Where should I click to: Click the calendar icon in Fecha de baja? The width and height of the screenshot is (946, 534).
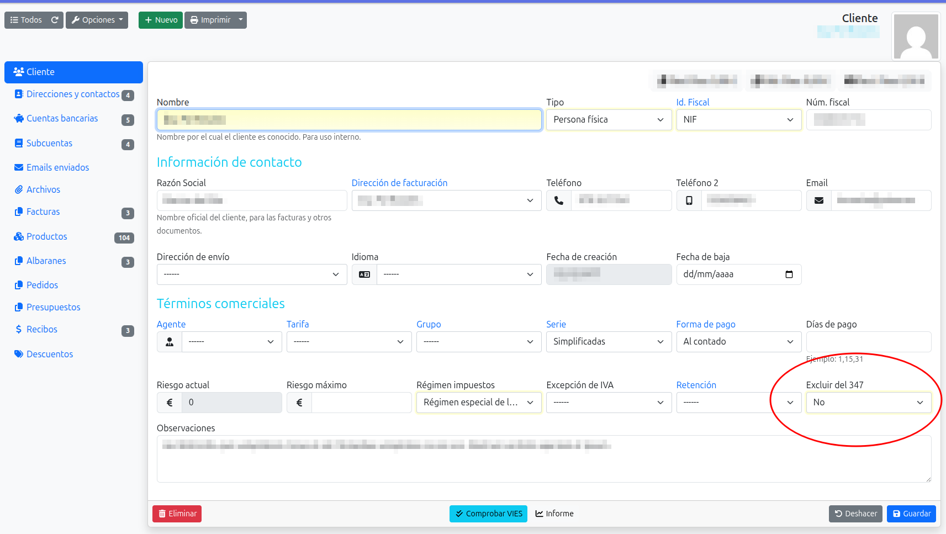click(789, 274)
